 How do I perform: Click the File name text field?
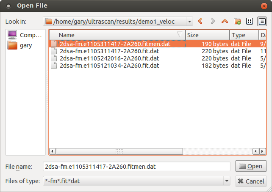[x=136, y=166]
